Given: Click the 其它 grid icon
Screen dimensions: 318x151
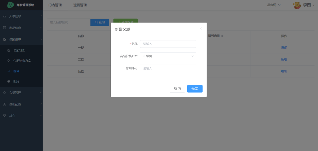Looking at the screenshot, I should coord(5,116).
